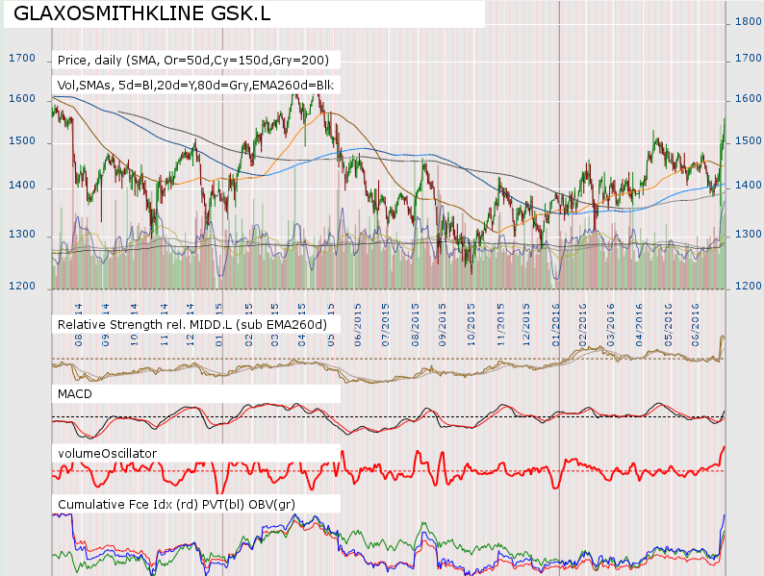Click the 1500 price label on left axis
Image resolution: width=764 pixels, height=576 pixels.
(x=22, y=141)
